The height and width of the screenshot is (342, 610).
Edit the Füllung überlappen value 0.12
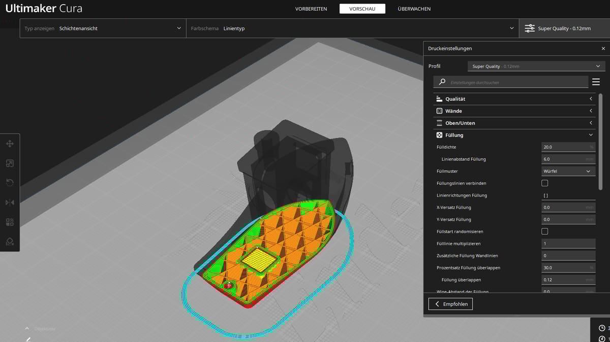coord(568,280)
